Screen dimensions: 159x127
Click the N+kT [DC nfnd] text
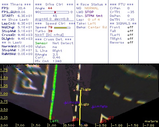click(x=49, y=35)
